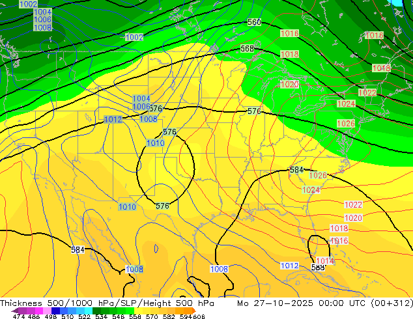Click the blue 1010 label below the 576 circle top

pos(156,143)
